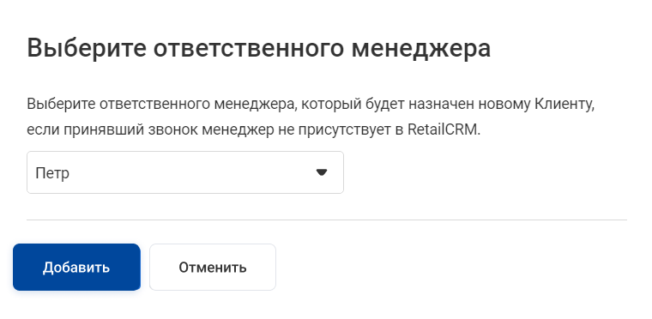Click the word RetailCRM in the description

444,129
